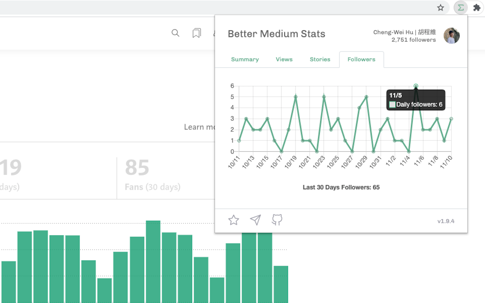
Task: Select the Followers tab
Action: (x=361, y=59)
